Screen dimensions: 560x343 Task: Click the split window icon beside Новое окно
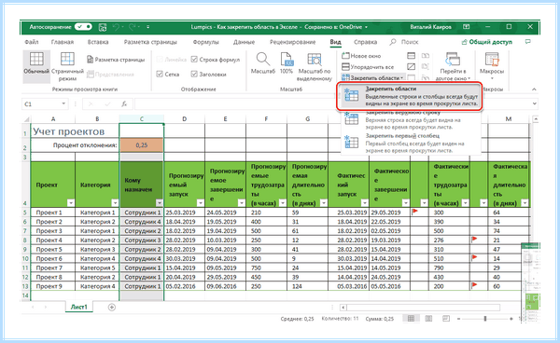pyautogui.click(x=411, y=56)
